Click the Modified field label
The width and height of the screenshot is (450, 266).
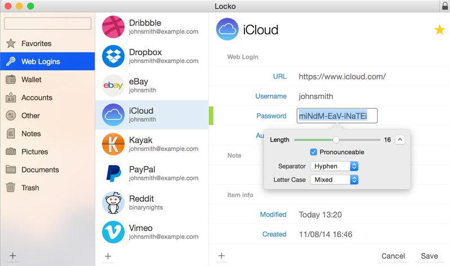pyautogui.click(x=273, y=214)
